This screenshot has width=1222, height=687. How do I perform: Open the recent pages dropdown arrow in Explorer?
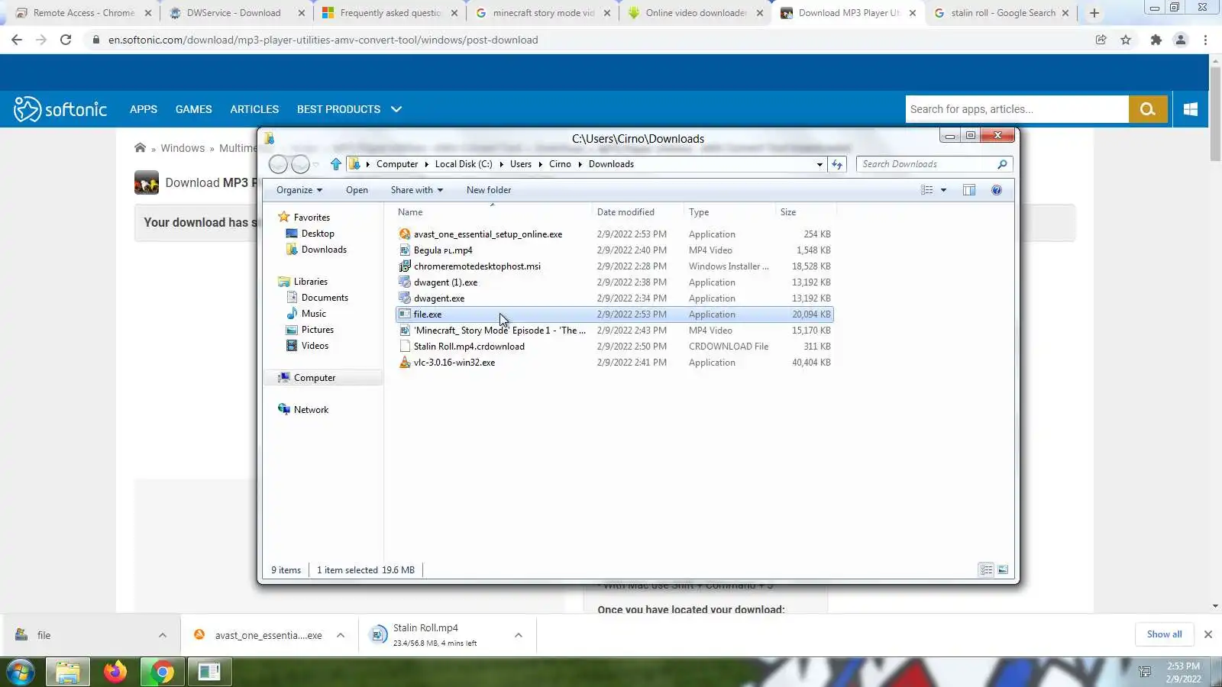pos(316,164)
